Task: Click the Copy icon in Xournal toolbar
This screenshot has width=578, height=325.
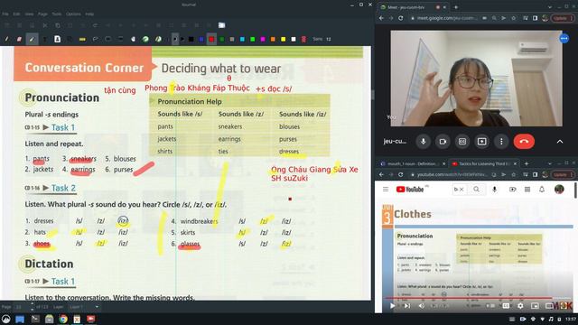Action: [x=58, y=25]
